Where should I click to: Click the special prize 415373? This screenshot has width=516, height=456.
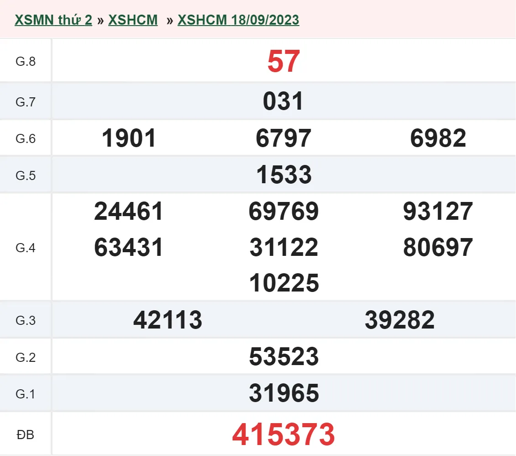284,434
